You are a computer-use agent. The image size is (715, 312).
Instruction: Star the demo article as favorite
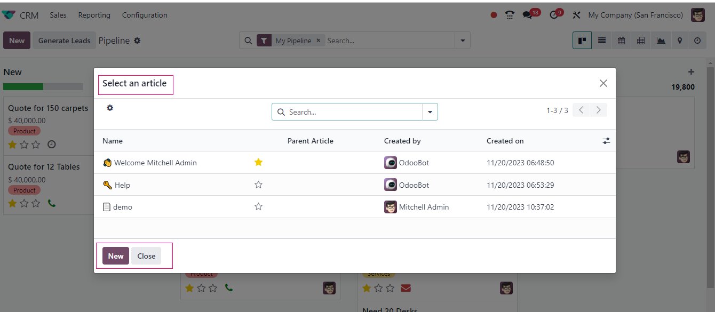(x=258, y=206)
